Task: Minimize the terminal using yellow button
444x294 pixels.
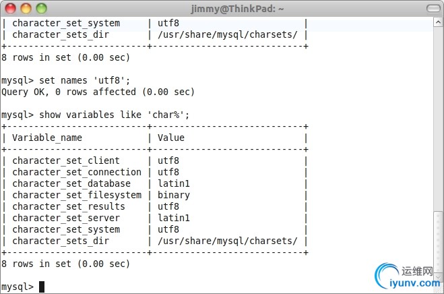Action: pyautogui.click(x=26, y=9)
